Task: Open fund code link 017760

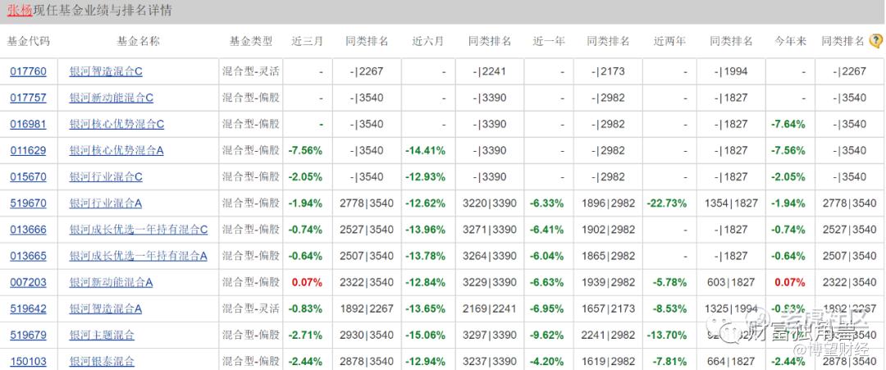Action: click(x=28, y=71)
